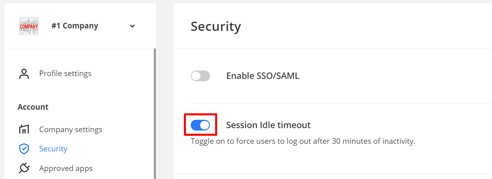The image size is (492, 179).
Task: Click the Enable SSO/SAML label text
Action: 263,76
